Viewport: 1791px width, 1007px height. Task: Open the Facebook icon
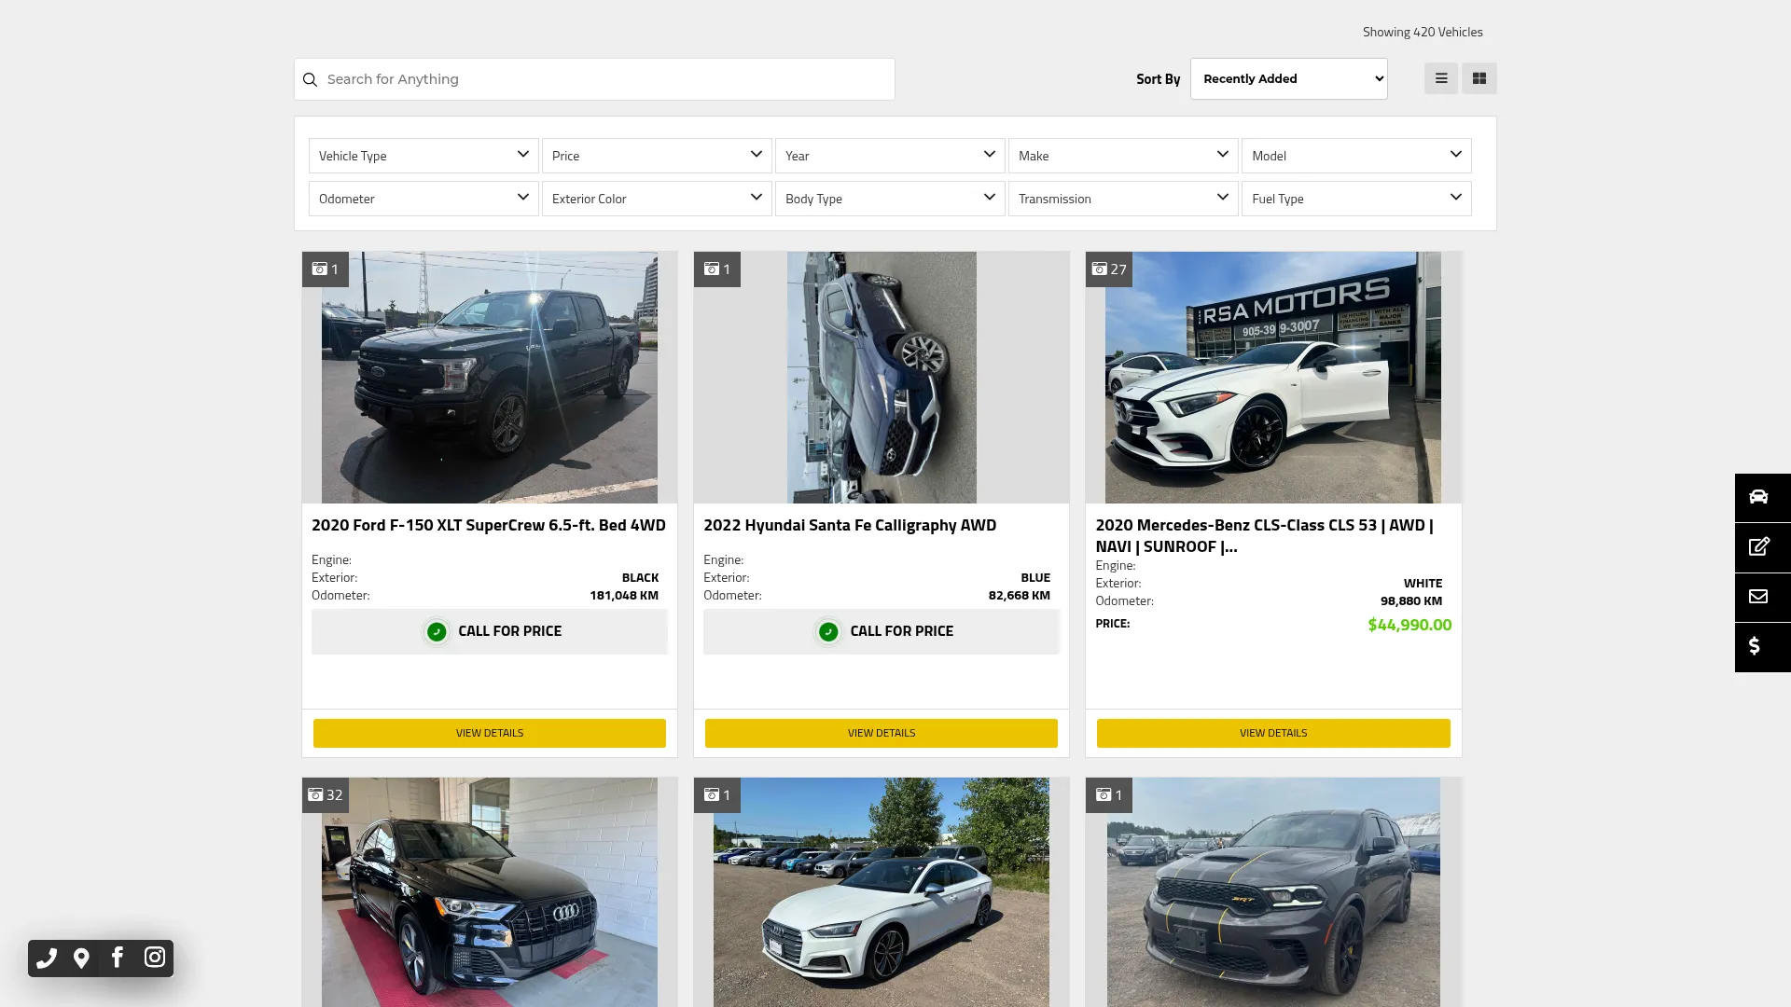click(x=118, y=958)
